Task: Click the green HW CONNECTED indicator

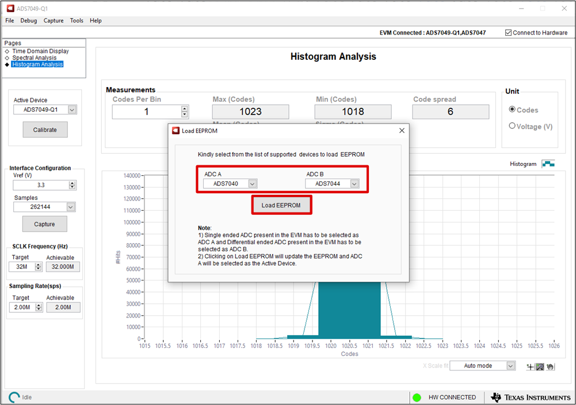Action: [x=417, y=398]
